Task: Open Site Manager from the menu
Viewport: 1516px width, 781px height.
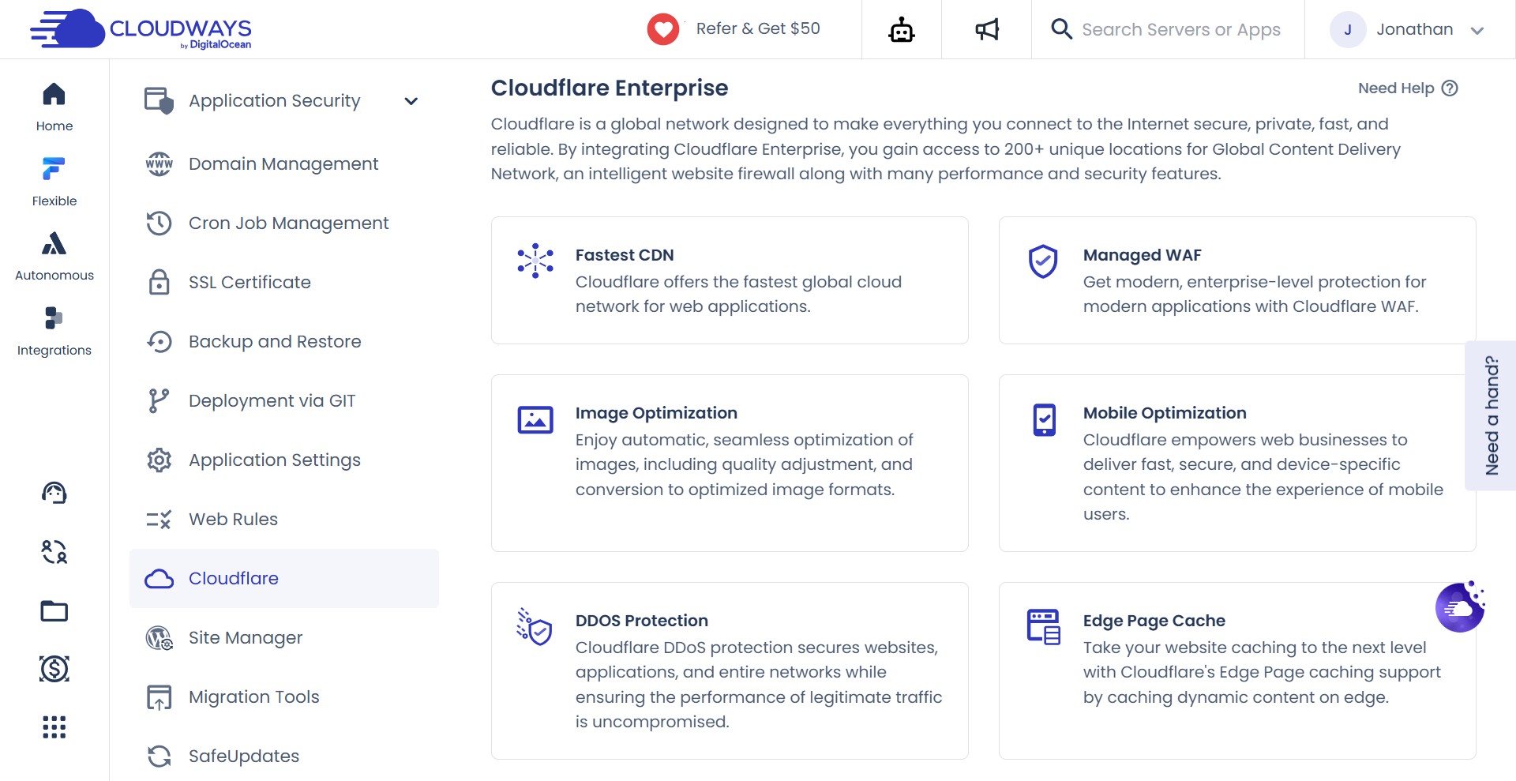Action: tap(245, 637)
